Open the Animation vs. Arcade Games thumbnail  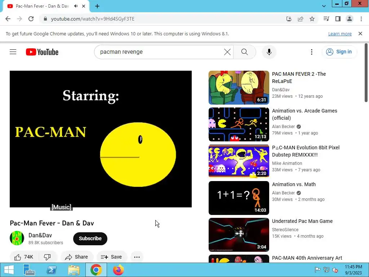[239, 124]
